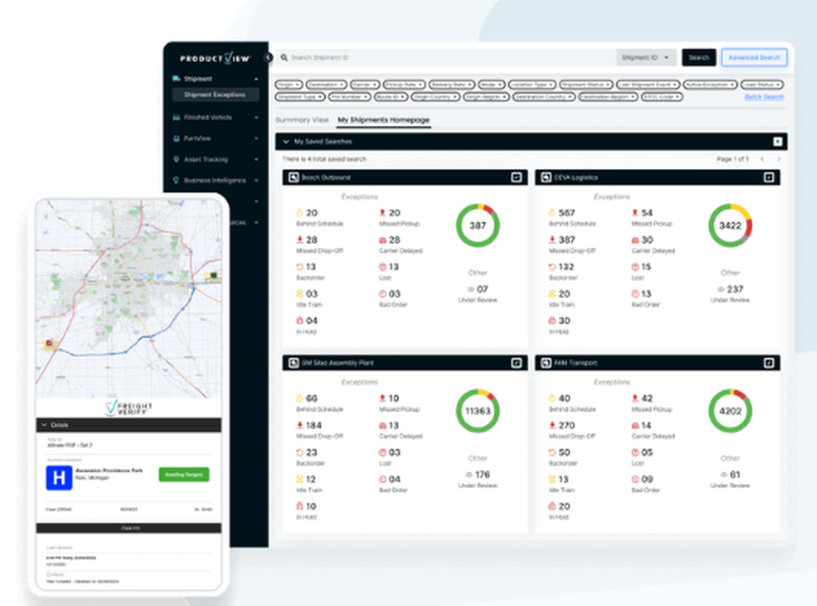Click the route map on phone
This screenshot has height=606, width=817.
click(x=129, y=299)
